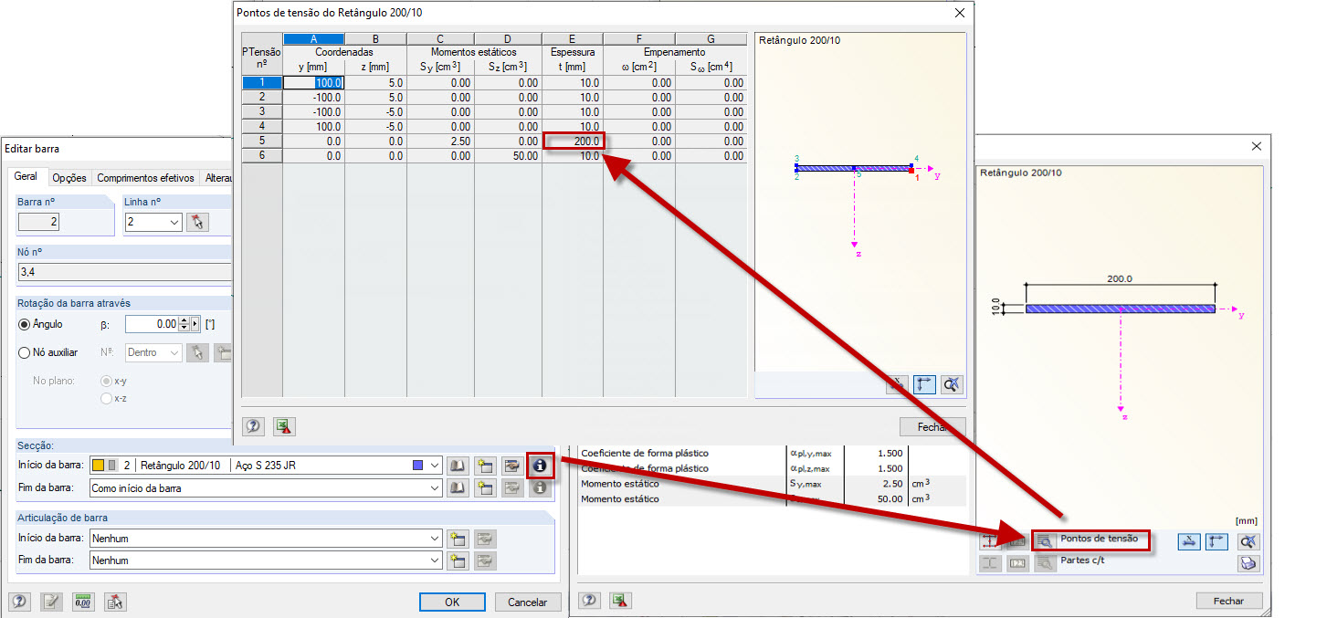Select the Ângulo radio button
This screenshot has height=618, width=1327.
(26, 324)
